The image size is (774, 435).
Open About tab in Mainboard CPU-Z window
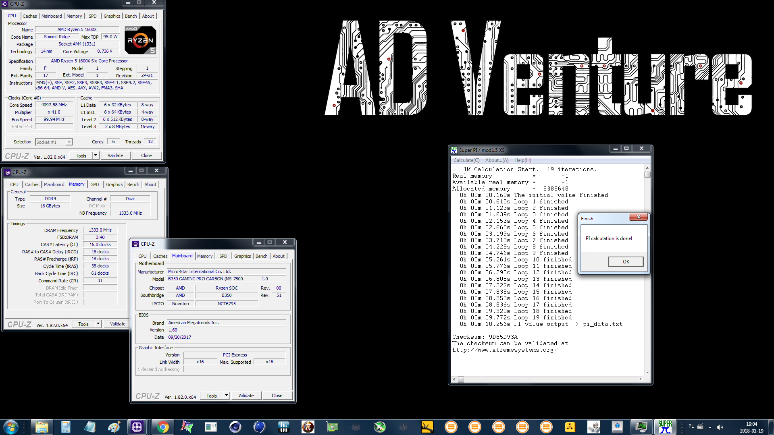[279, 256]
